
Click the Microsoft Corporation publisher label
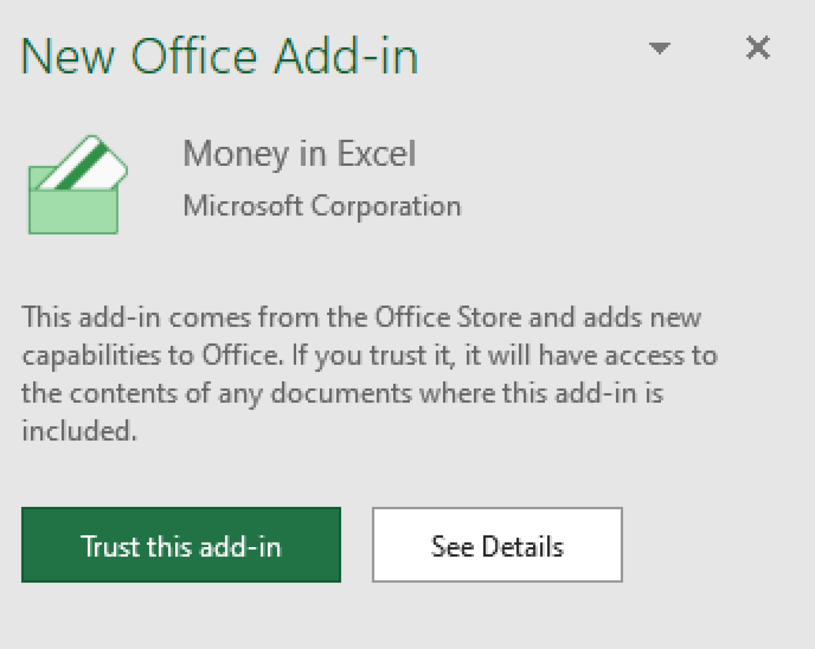point(322,206)
